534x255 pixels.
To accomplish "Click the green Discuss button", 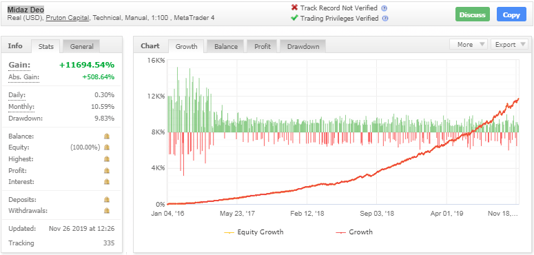I will coord(473,14).
